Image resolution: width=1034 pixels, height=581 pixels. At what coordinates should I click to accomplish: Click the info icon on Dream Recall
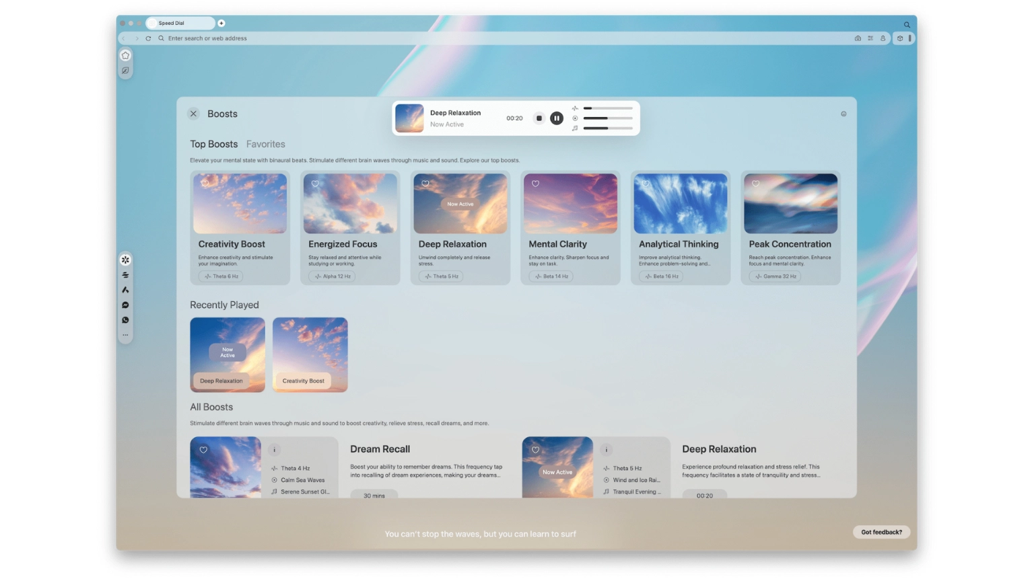pos(274,450)
